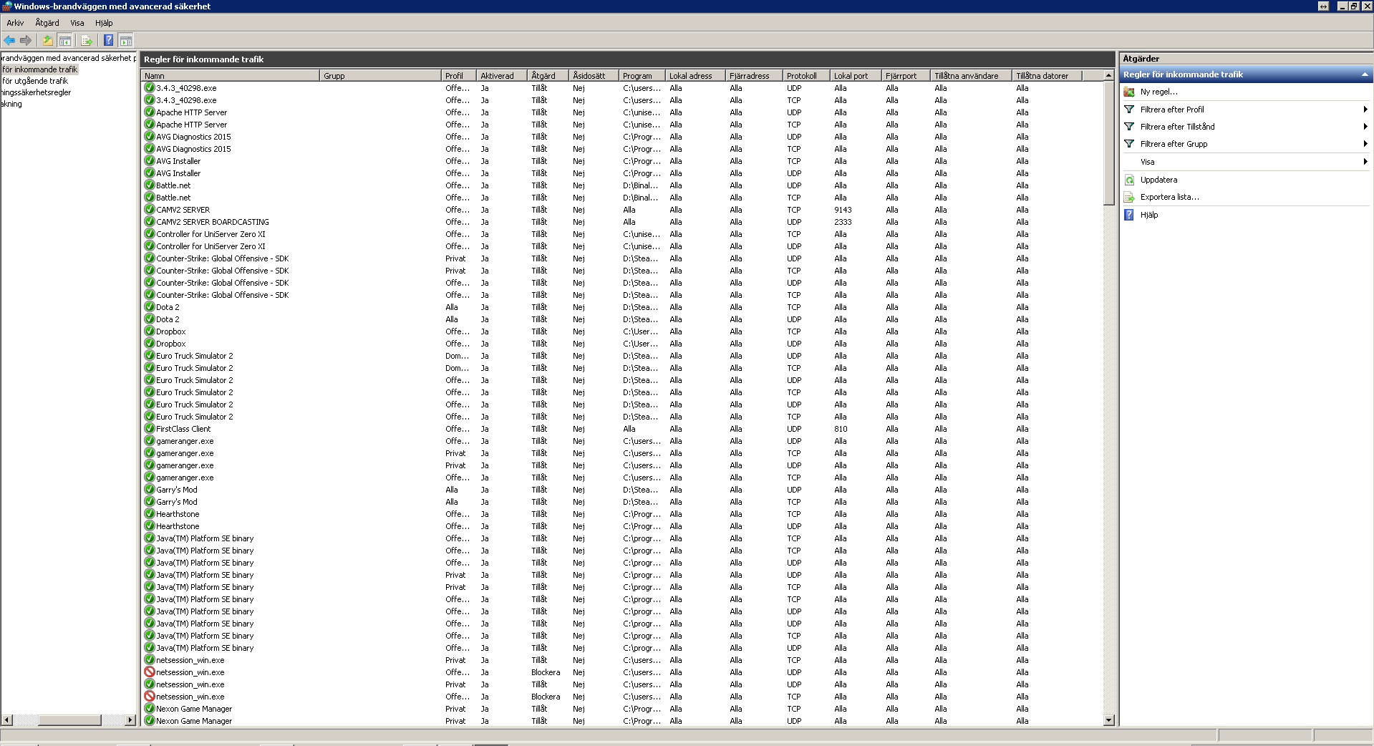Sort by the Lokal port column header
Screen dimensions: 1374x746
[x=856, y=75]
